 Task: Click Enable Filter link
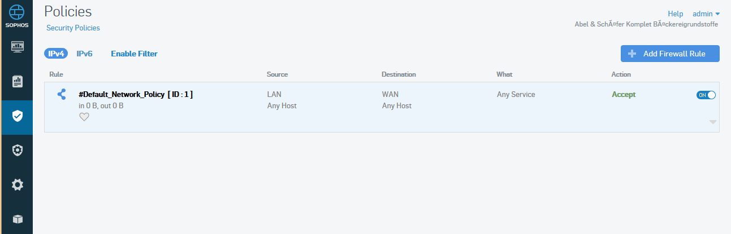point(134,54)
